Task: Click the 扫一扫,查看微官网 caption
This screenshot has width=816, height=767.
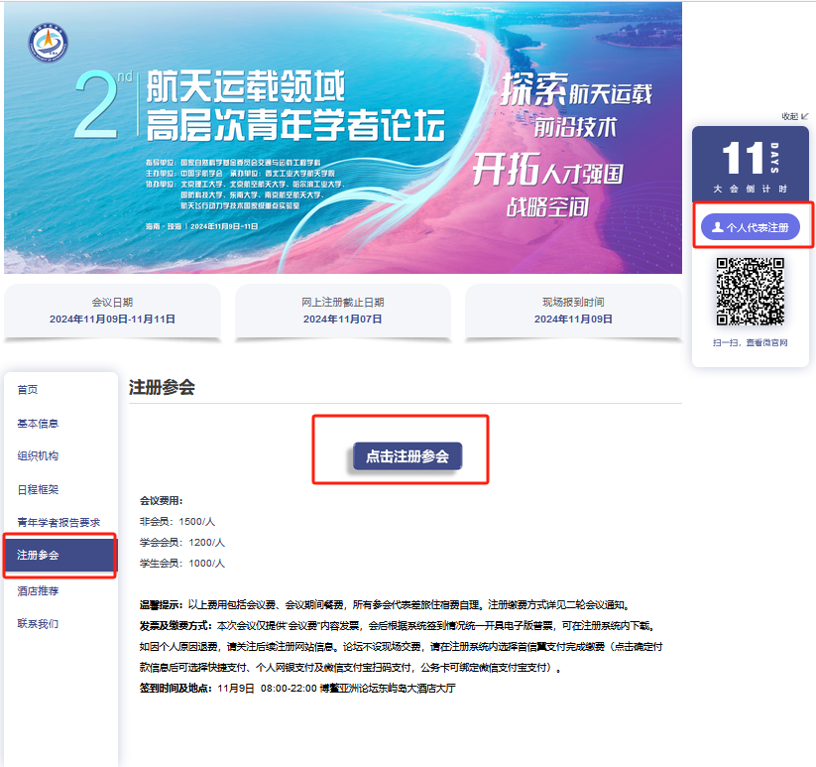Action: click(750, 343)
